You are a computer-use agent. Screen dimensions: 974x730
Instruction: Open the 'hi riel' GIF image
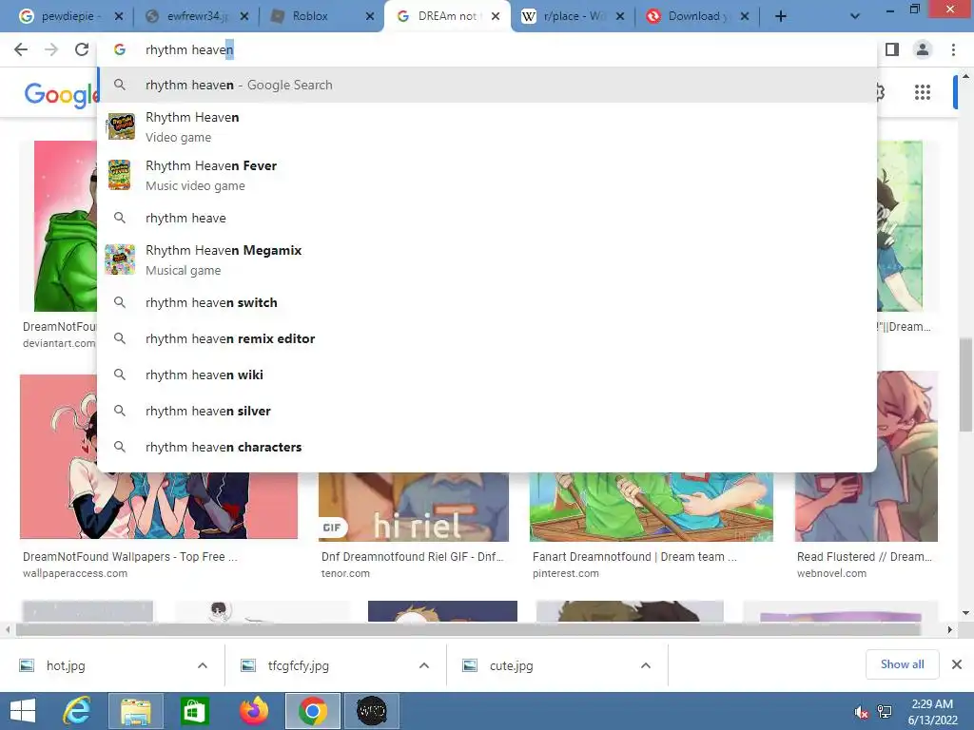click(414, 506)
